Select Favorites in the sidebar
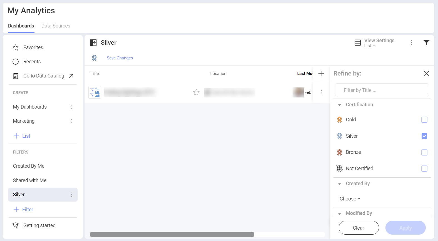This screenshot has height=241, width=438. tap(33, 47)
